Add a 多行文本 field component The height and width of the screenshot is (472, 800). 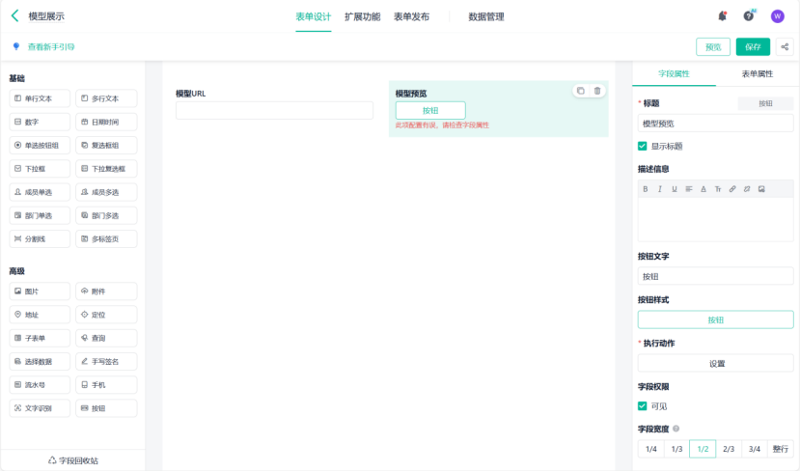(x=106, y=98)
